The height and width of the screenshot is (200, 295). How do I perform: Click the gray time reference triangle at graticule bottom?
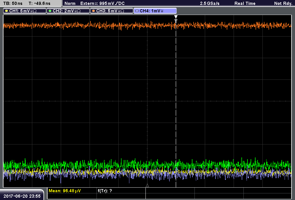[x=147, y=186]
